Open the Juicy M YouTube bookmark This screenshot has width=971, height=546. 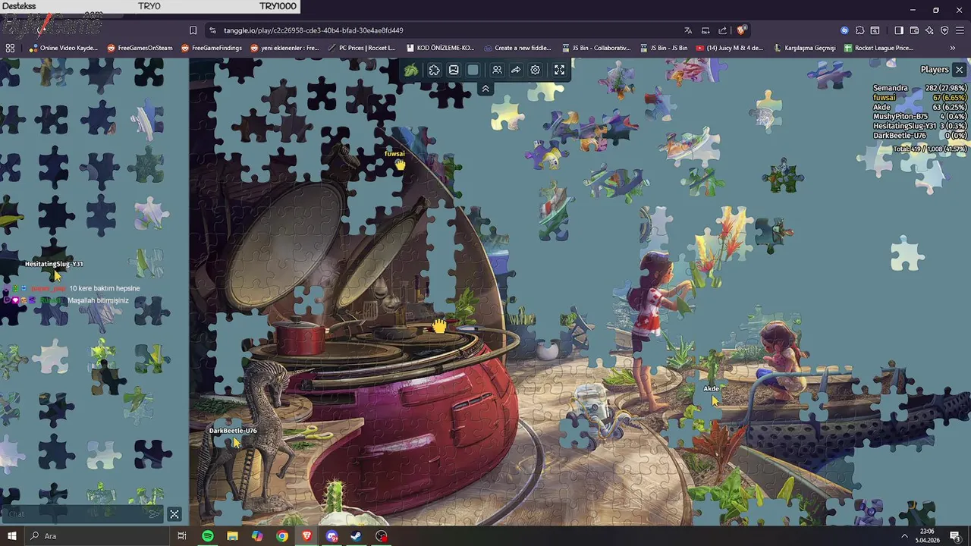click(729, 48)
